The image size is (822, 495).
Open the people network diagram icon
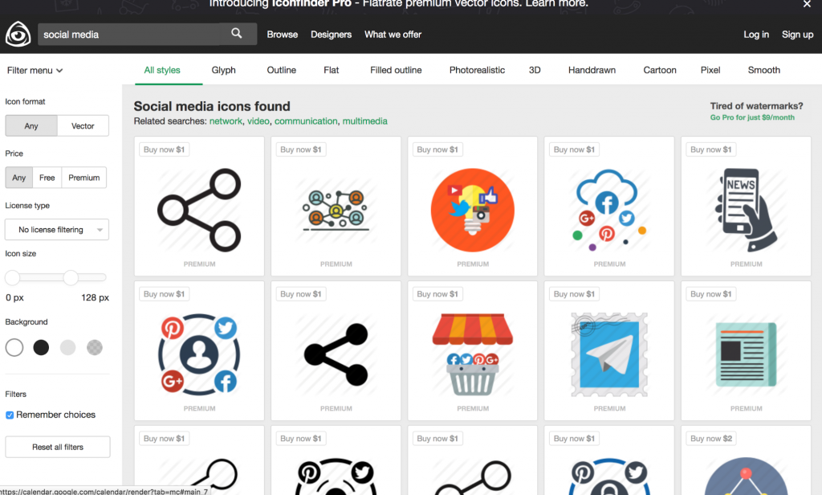[x=336, y=210]
